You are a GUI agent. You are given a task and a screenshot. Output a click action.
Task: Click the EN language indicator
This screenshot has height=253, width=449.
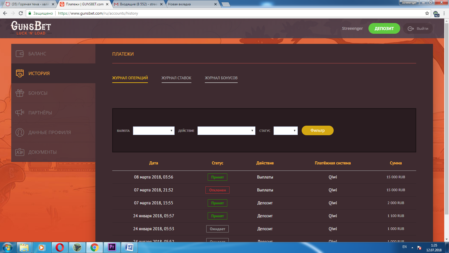[404, 247]
